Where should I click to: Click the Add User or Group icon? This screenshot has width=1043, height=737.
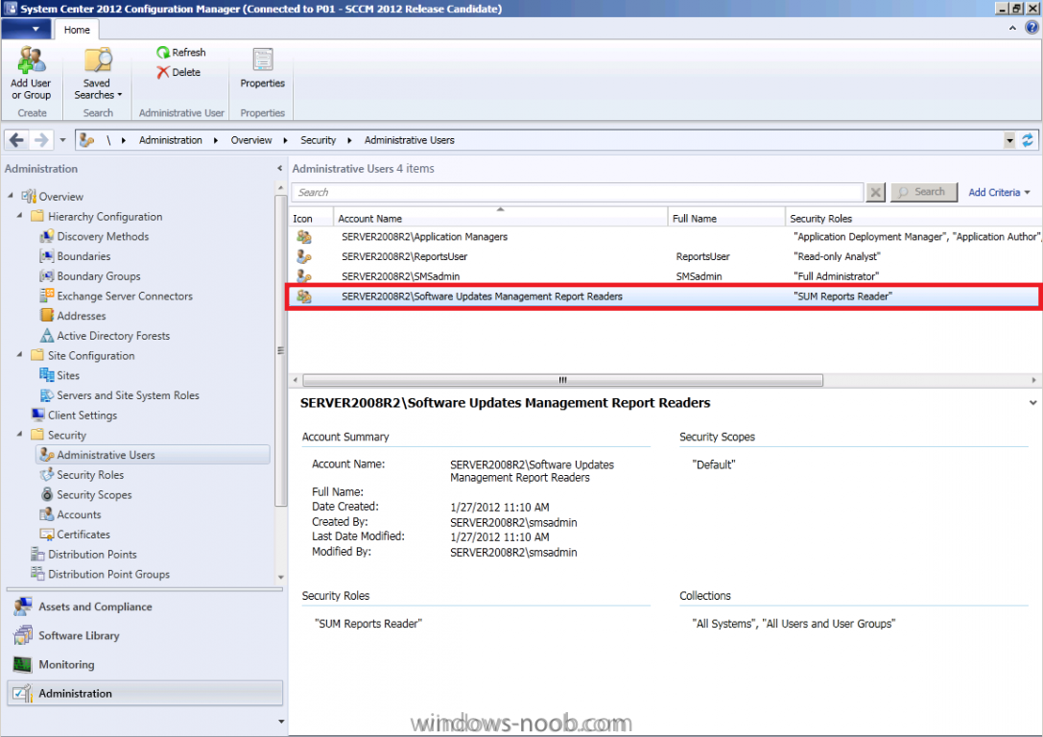coord(32,60)
